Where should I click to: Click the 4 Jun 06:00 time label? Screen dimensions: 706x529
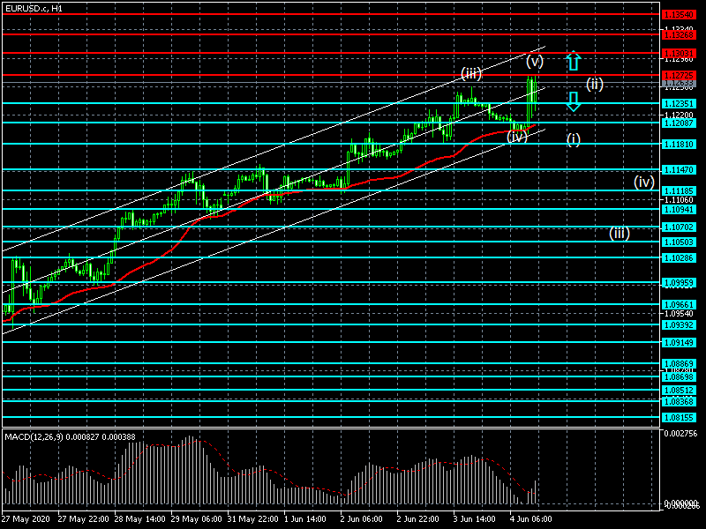pyautogui.click(x=531, y=519)
